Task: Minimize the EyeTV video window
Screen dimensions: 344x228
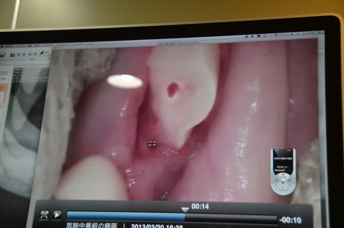Action: click(x=58, y=48)
